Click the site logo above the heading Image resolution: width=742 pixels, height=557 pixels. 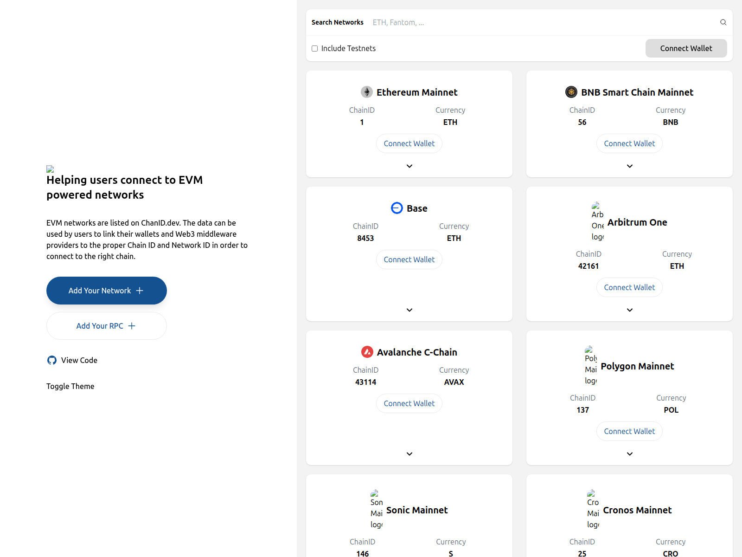(x=50, y=169)
